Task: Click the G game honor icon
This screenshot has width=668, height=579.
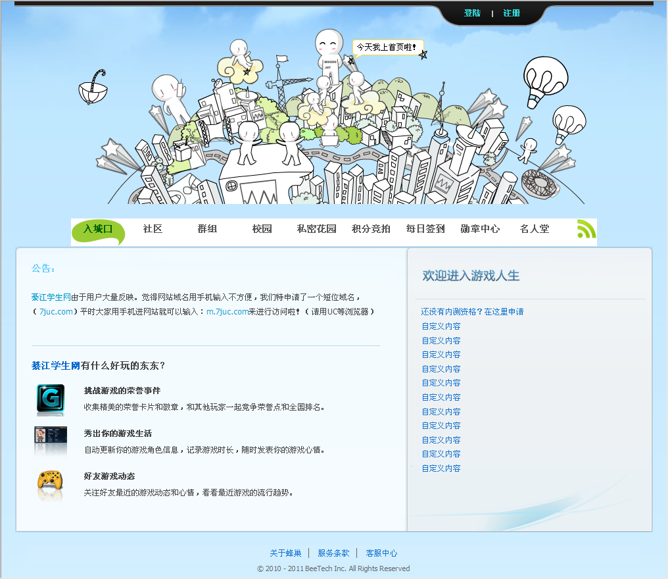Action: pyautogui.click(x=50, y=399)
